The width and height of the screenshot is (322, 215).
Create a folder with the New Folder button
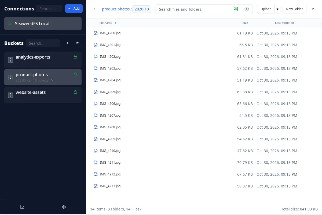[x=294, y=9]
